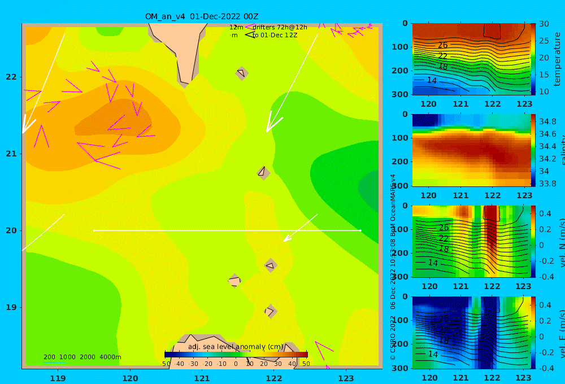Select the 'drifters 72h@12h' legend label

coord(280,27)
